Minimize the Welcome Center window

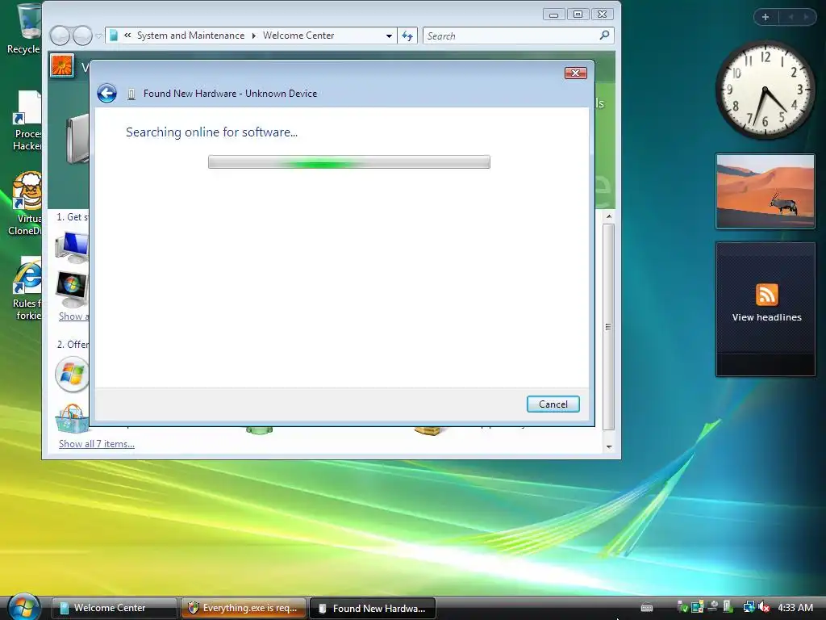pos(553,15)
